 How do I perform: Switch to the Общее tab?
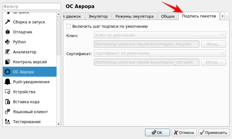pos(168,17)
